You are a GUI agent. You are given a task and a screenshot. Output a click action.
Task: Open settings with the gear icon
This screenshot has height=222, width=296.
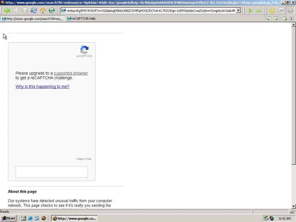290,11
